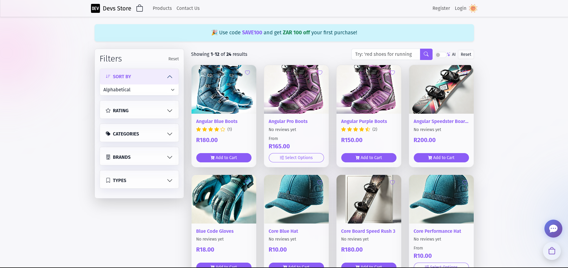Screen dimensions: 568x268
Task: Click Reset button next to AI toggle
Action: point(466,54)
